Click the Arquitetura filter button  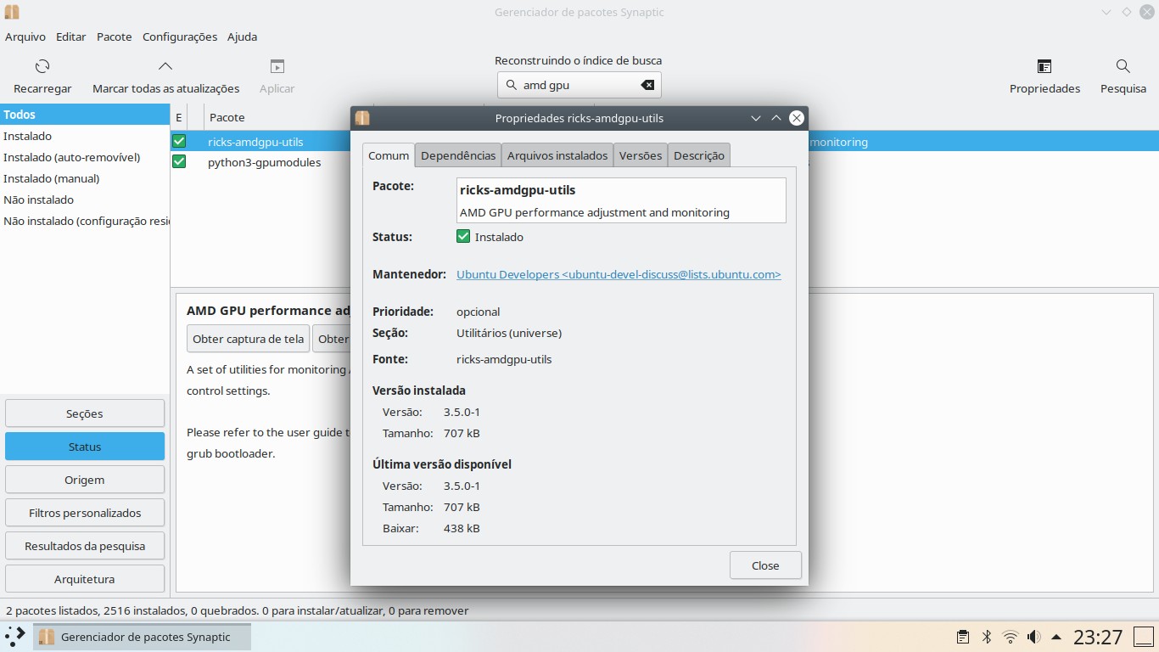pyautogui.click(x=85, y=579)
